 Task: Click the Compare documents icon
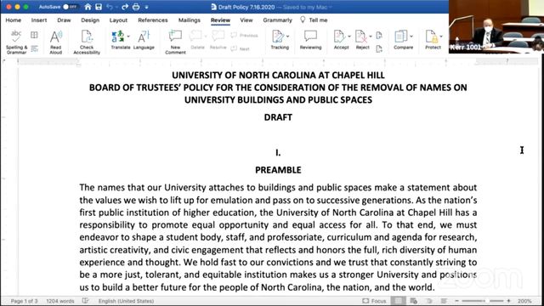pos(401,37)
